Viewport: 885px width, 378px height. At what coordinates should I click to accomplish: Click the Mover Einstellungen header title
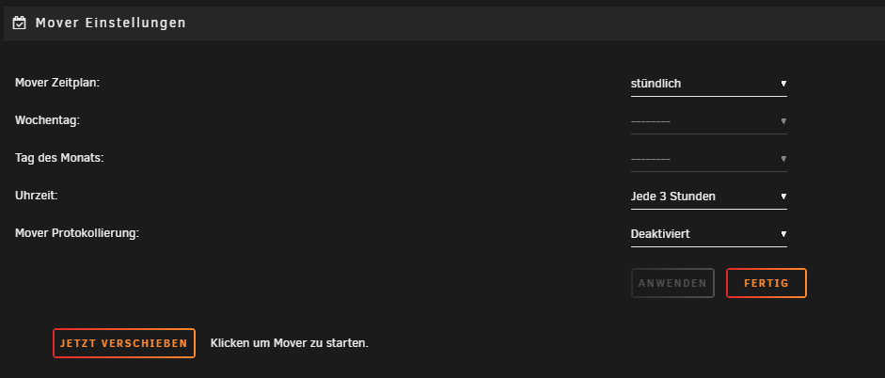click(111, 24)
